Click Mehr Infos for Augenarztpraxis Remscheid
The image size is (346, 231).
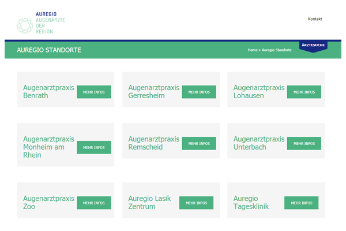(199, 143)
